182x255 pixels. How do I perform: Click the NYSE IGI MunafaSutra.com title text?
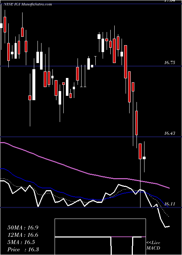coord(28,4)
